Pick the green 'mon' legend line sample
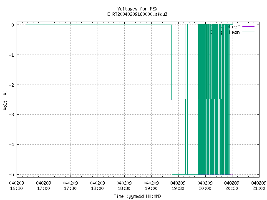Image resolution: width=267 pixels, height=200 pixels. (x=248, y=32)
